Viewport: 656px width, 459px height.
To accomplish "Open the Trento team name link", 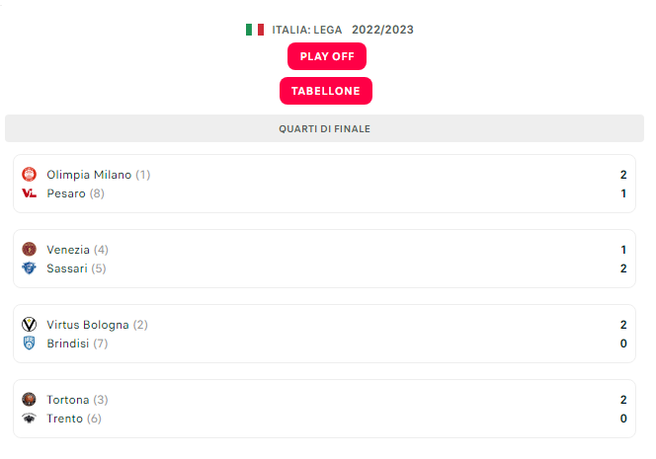I will coord(64,419).
